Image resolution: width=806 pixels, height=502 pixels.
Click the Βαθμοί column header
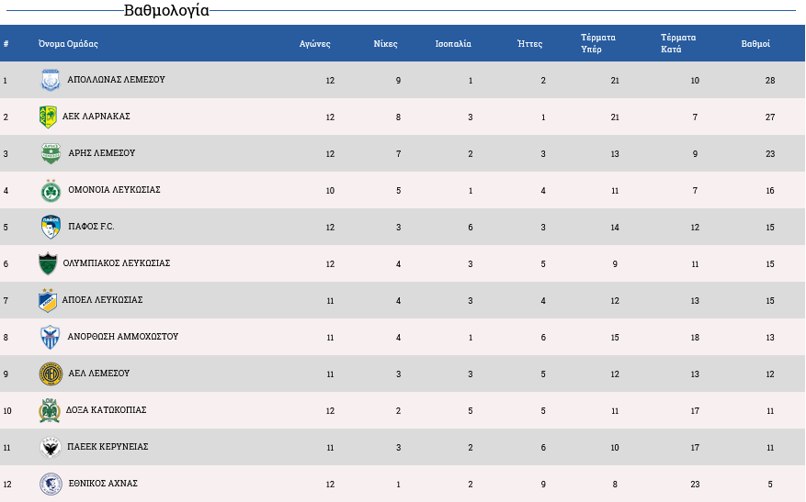[x=755, y=44]
